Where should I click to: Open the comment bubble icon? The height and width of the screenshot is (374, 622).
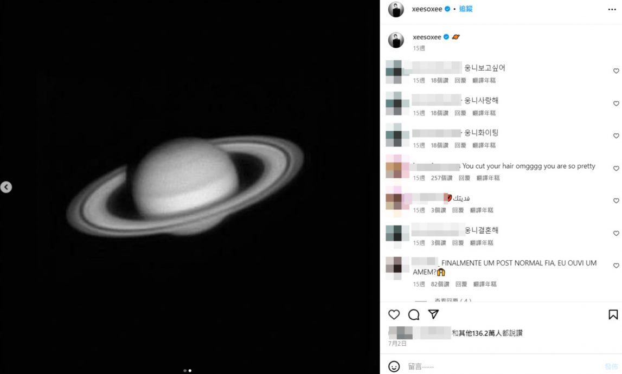click(414, 314)
